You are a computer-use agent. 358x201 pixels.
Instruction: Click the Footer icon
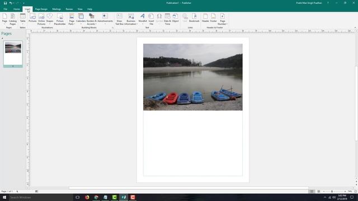[214, 18]
